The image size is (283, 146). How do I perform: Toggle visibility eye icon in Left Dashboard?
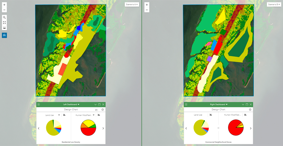pyautogui.click(x=97, y=110)
